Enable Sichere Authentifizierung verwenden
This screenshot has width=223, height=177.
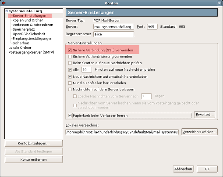(x=70, y=57)
